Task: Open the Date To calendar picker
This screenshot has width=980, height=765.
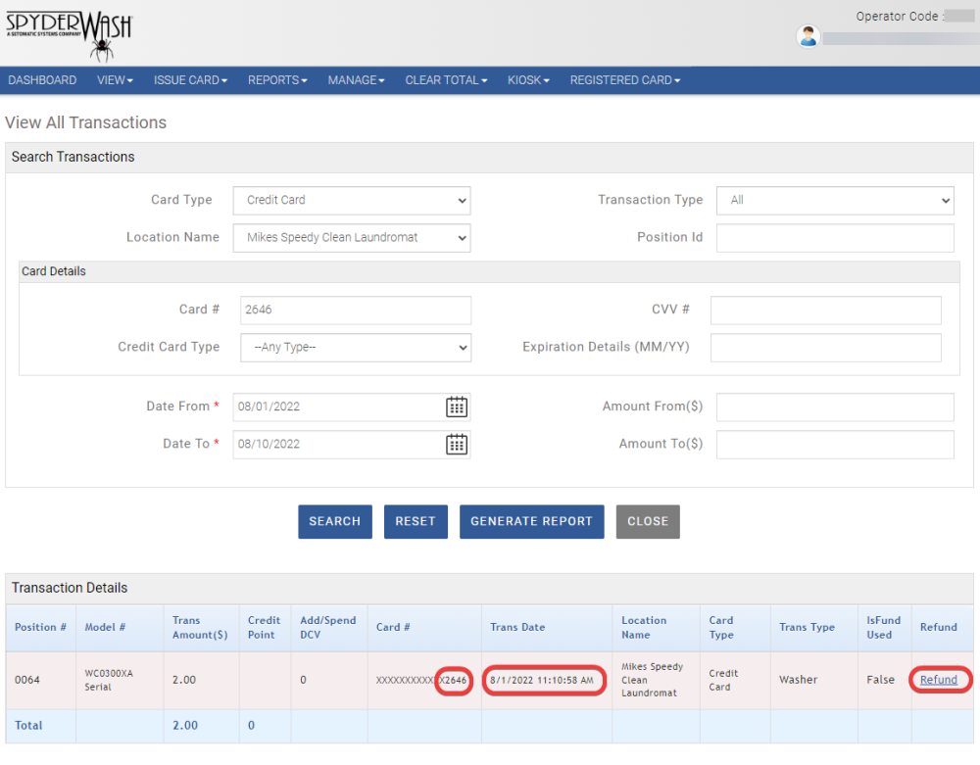Action: click(x=457, y=445)
